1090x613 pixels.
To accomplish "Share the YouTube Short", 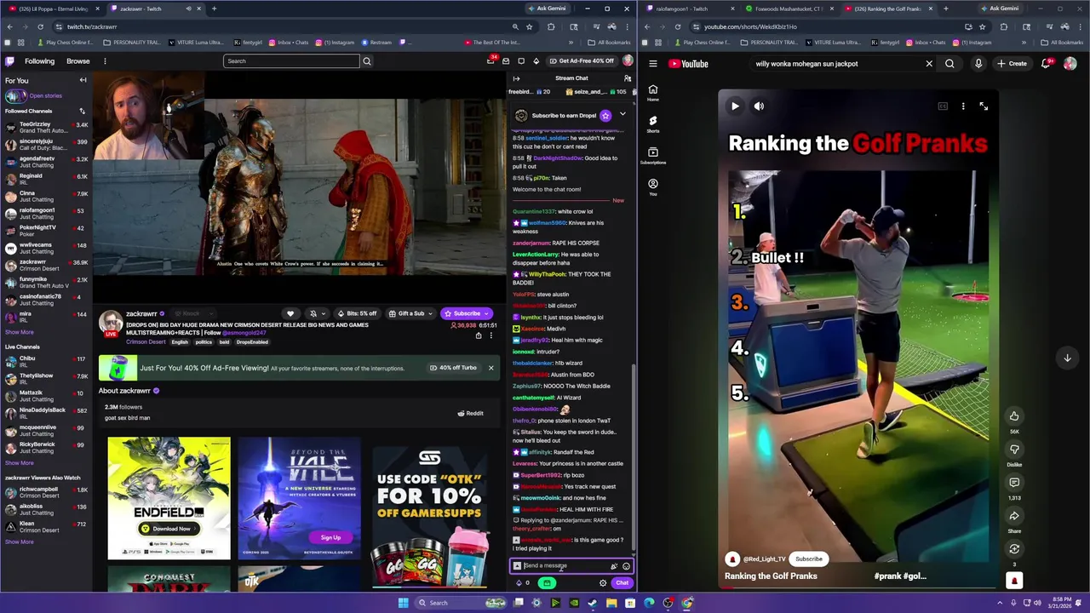I will [1014, 516].
